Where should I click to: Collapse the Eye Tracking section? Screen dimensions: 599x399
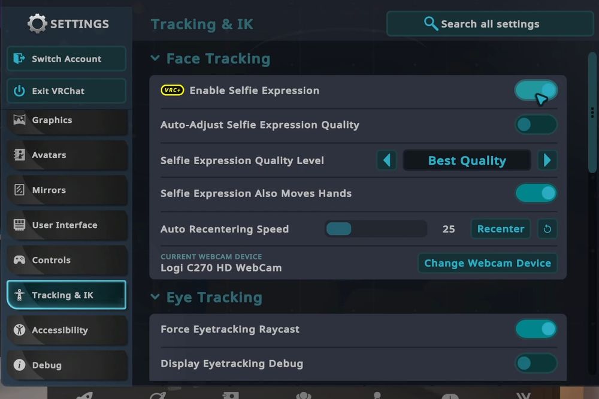(155, 297)
